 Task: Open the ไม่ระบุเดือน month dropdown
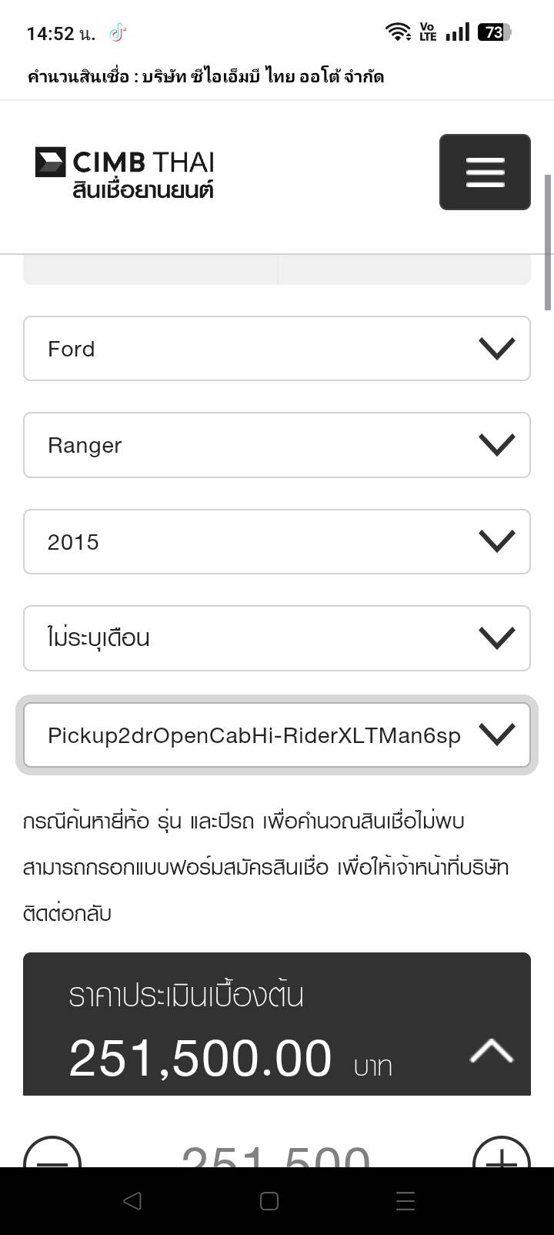click(277, 638)
